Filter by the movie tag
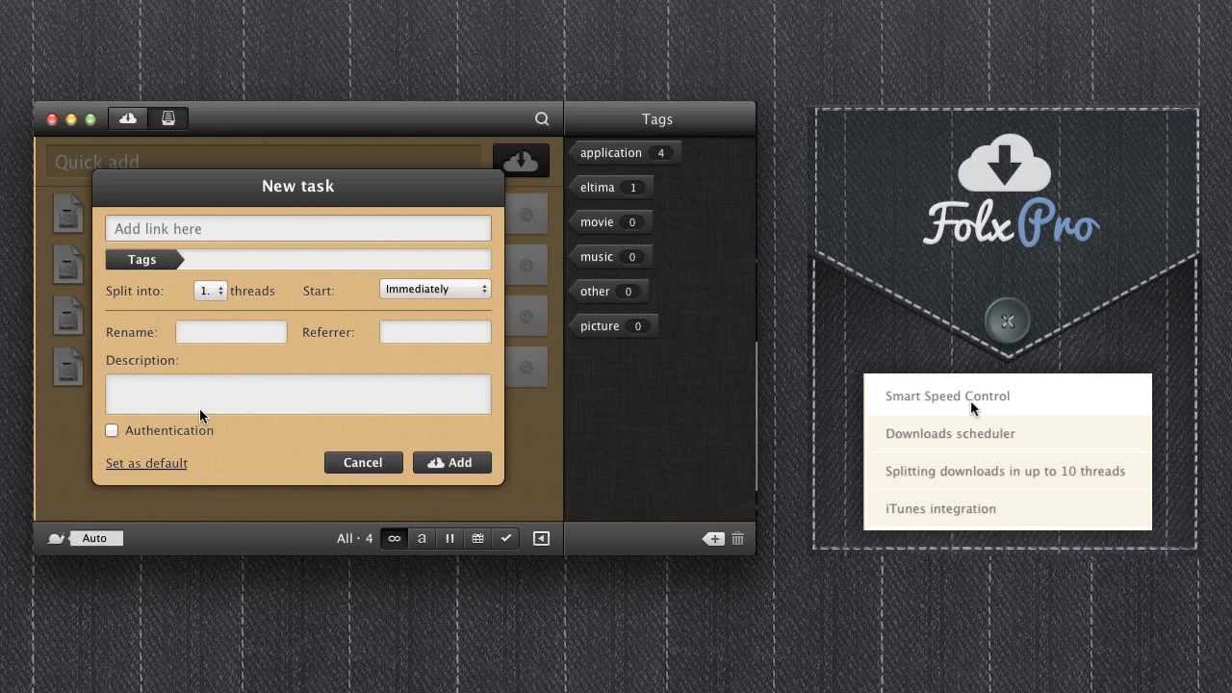This screenshot has width=1232, height=693. pyautogui.click(x=610, y=222)
